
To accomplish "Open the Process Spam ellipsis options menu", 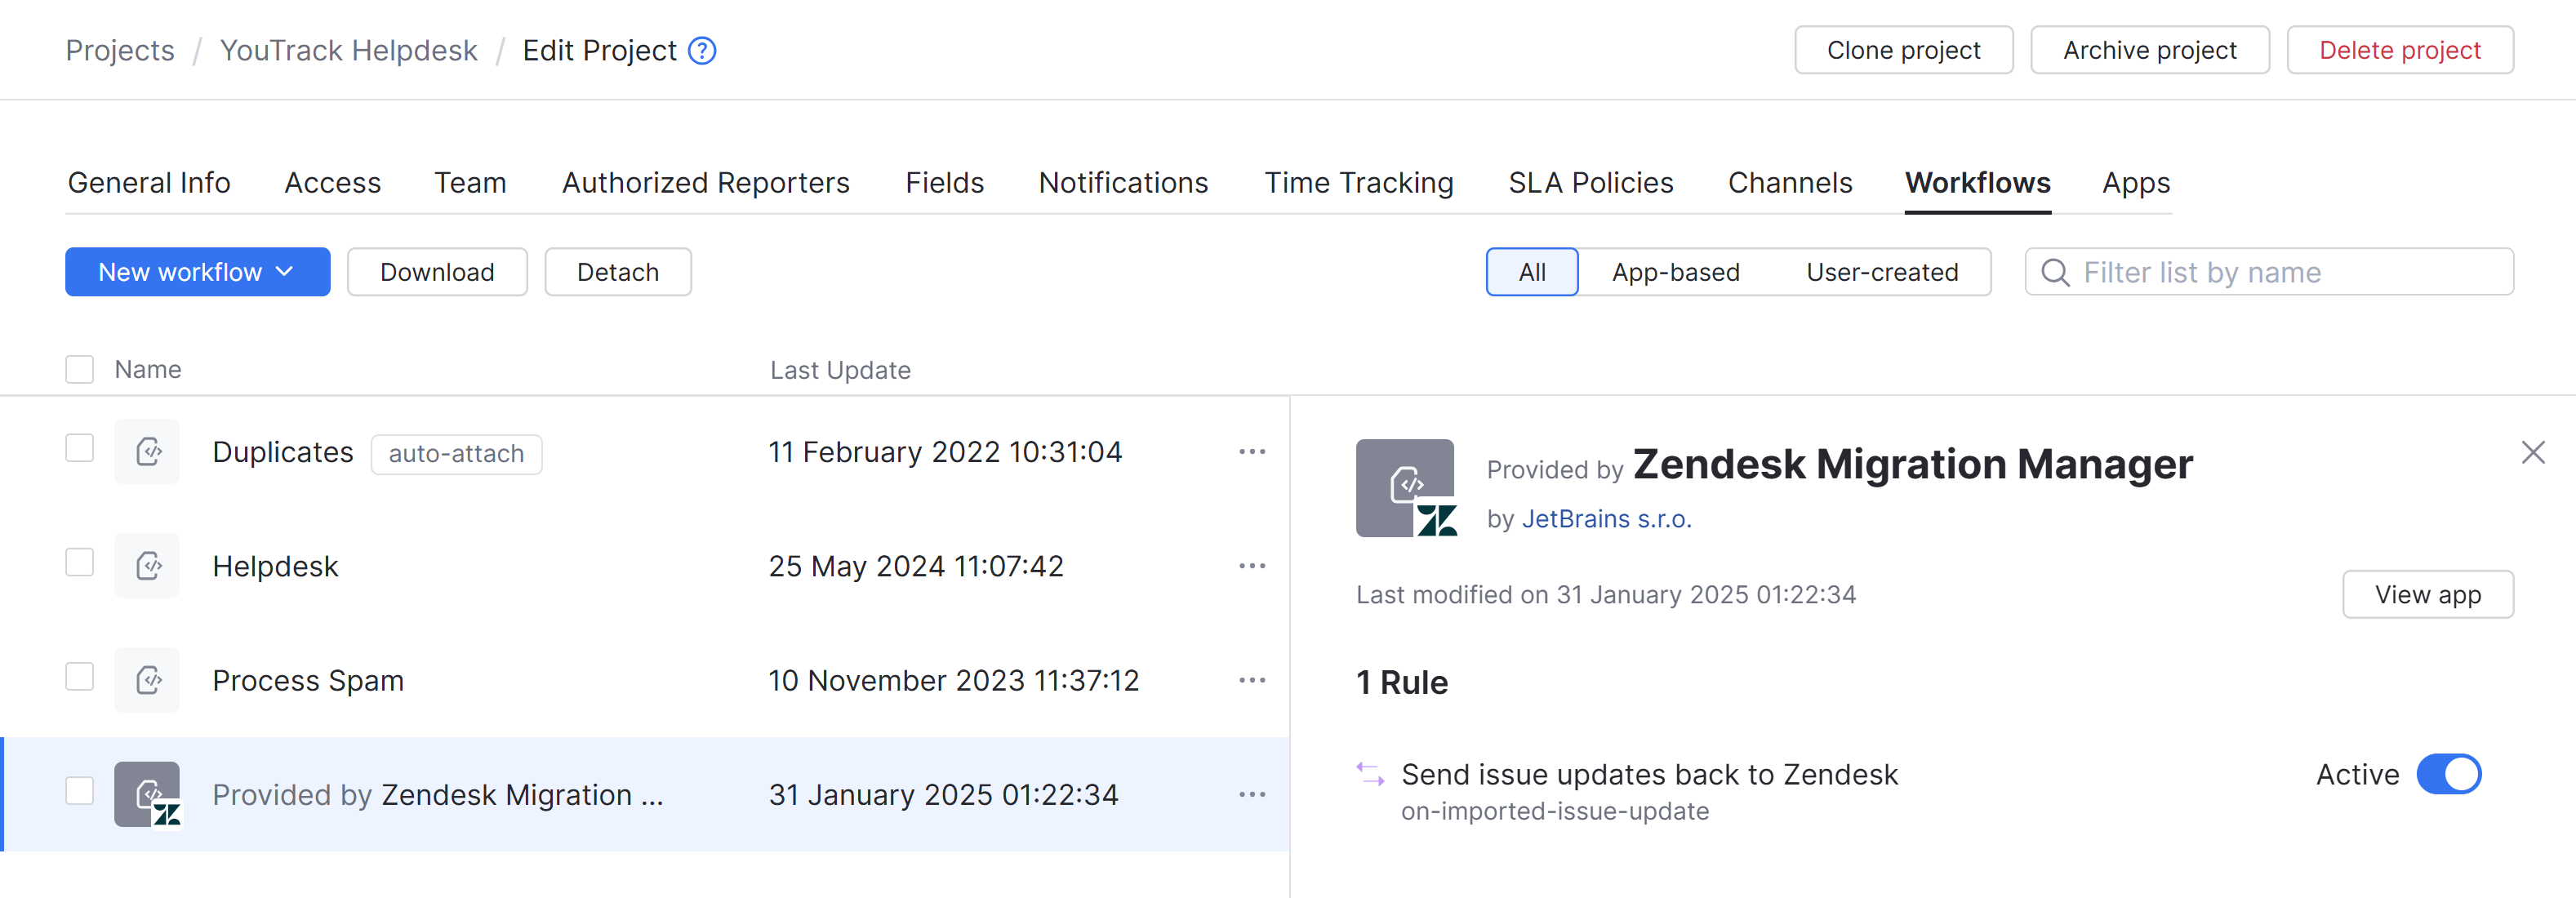I will click(1251, 680).
